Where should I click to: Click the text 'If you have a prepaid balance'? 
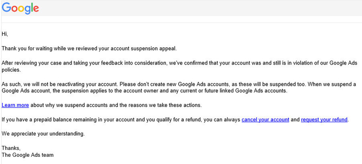(x=37, y=120)
